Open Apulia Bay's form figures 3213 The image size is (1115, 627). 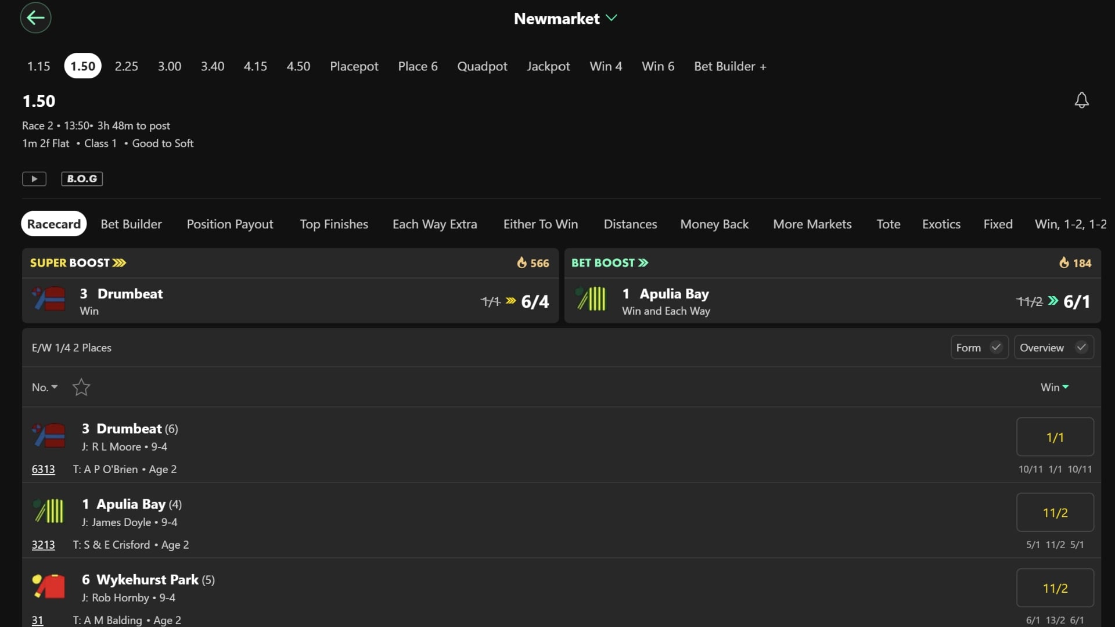coord(44,545)
